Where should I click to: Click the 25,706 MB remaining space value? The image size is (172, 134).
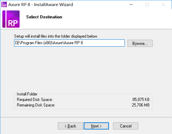141,105
